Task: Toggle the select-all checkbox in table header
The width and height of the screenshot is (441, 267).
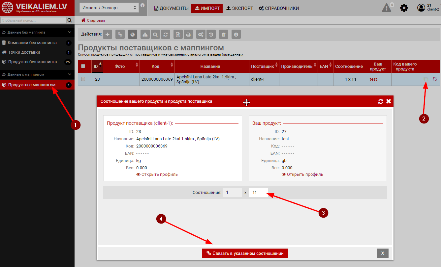Action: pos(83,66)
